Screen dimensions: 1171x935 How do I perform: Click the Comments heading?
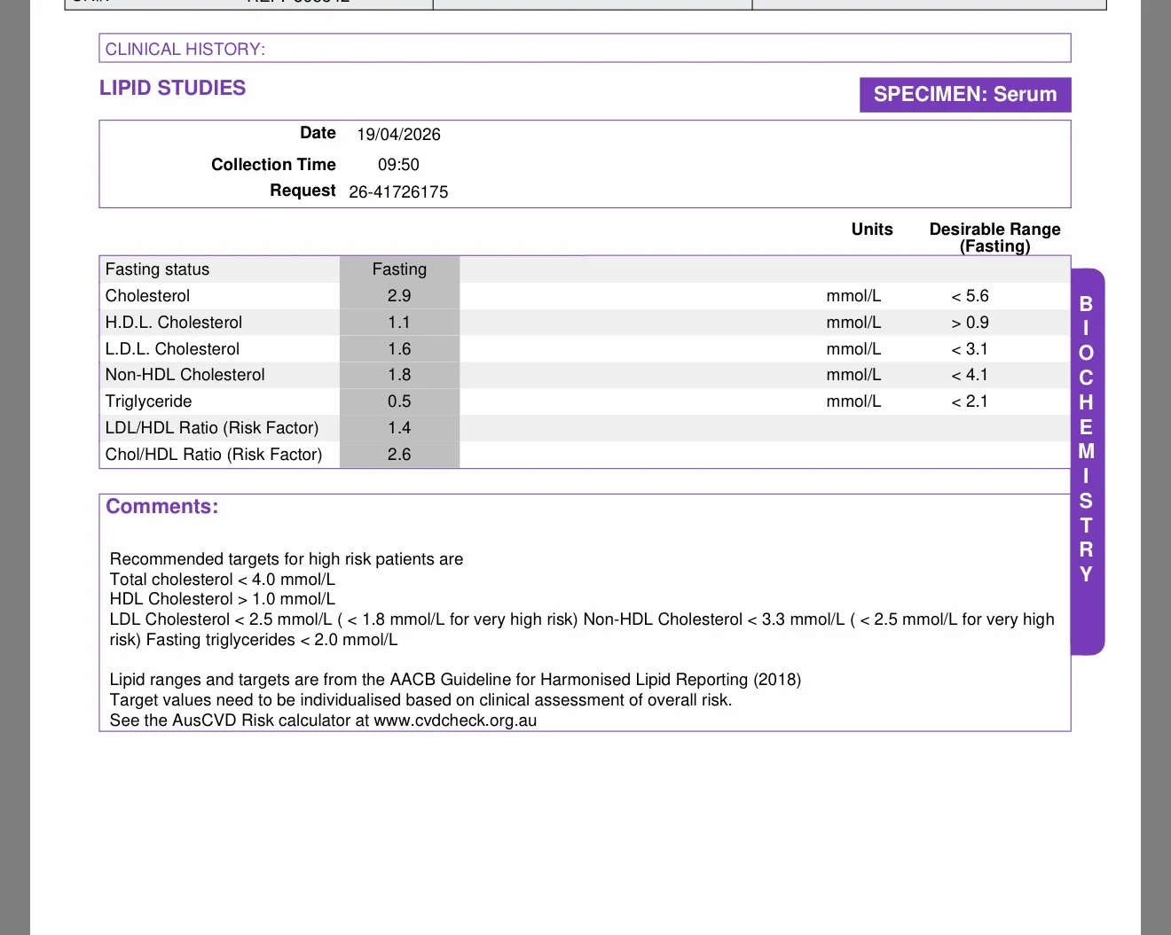click(x=161, y=506)
